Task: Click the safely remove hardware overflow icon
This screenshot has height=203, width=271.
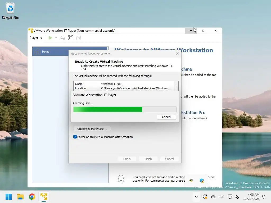Action: pyautogui.click(x=191, y=181)
